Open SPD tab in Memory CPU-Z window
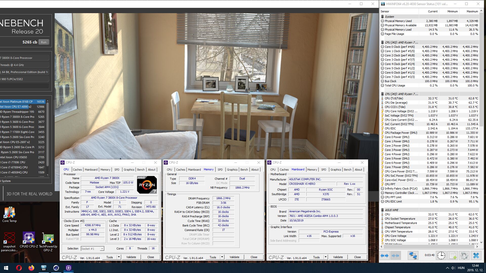The width and height of the screenshot is (486, 273). point(220,170)
